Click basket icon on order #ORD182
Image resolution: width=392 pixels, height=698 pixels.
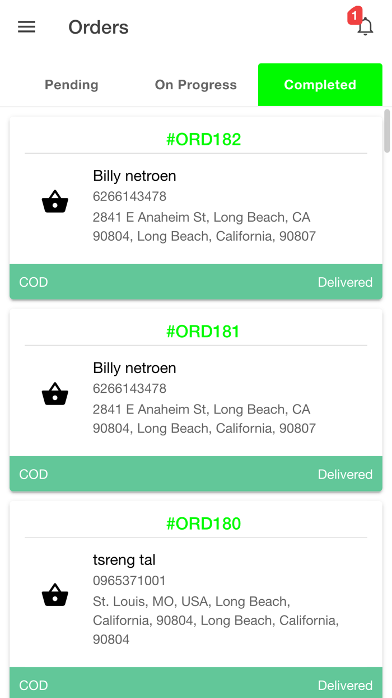(x=55, y=202)
